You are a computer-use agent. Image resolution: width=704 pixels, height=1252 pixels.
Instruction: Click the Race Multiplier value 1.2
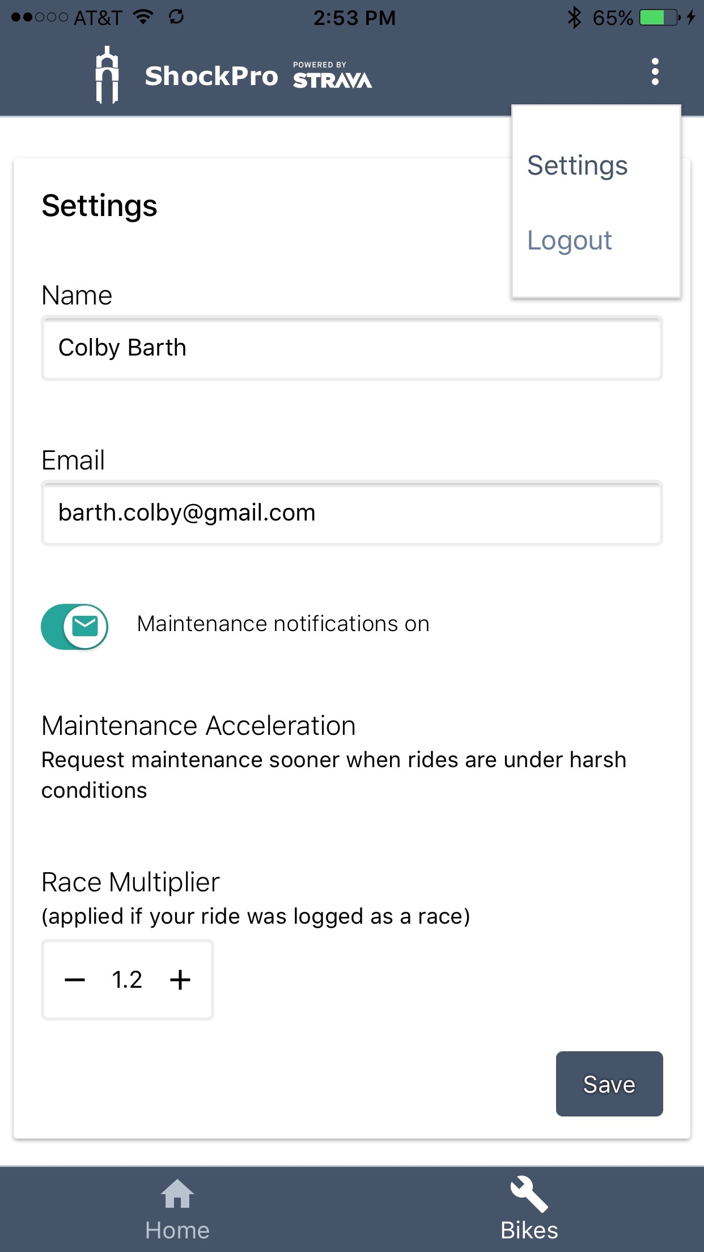(127, 979)
